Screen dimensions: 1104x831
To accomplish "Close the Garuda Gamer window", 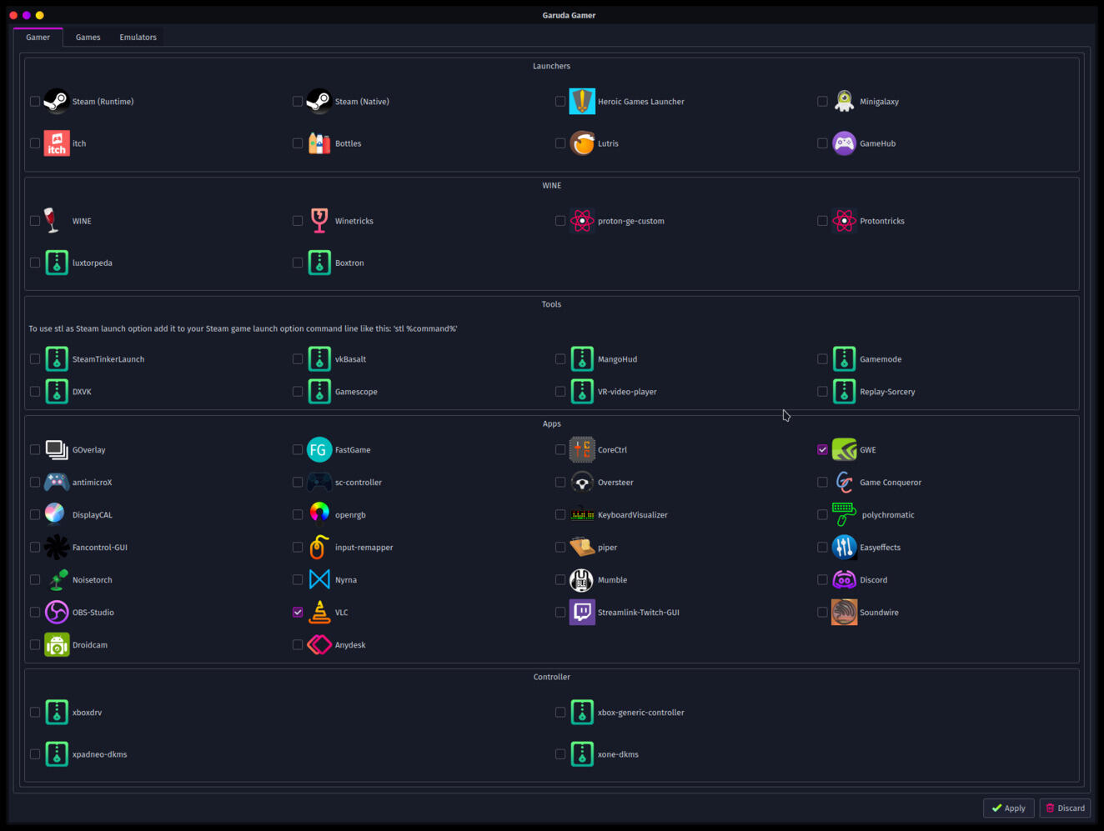I will tap(13, 15).
